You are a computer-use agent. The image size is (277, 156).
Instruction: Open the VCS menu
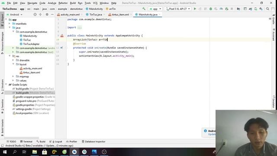tap(95, 3)
